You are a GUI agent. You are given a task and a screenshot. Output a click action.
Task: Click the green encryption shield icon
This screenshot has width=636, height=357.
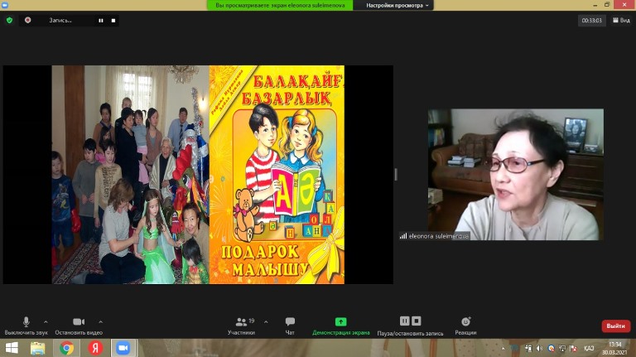(9, 20)
